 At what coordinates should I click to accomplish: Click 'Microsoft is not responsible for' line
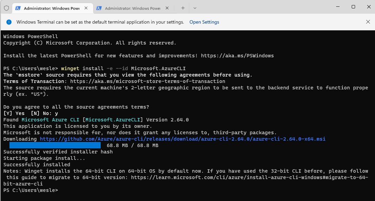point(140,133)
